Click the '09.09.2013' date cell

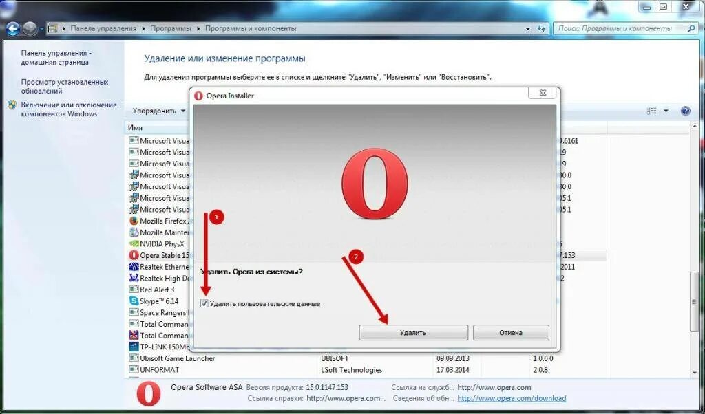coord(453,358)
